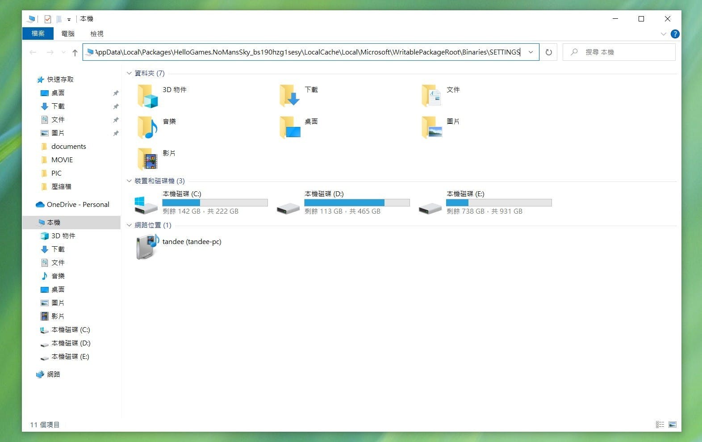Click the up-one-level arrow button
Screen dimensions: 702x442
tap(75, 53)
